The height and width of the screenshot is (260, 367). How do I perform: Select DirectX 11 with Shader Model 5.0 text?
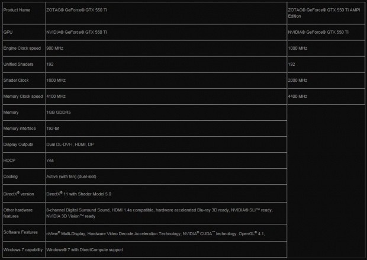pyautogui.click(x=79, y=194)
